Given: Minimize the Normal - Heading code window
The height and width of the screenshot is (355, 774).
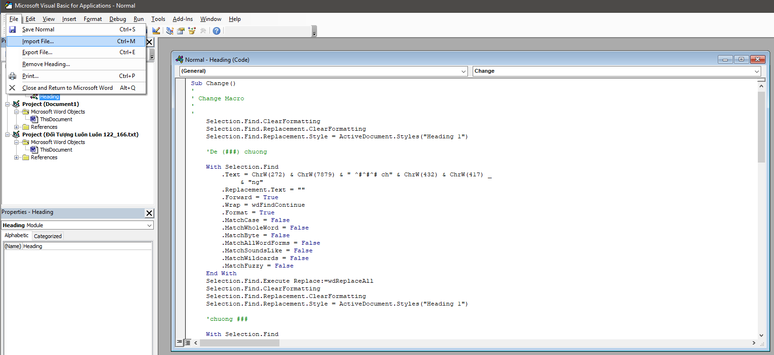Looking at the screenshot, I should point(725,59).
